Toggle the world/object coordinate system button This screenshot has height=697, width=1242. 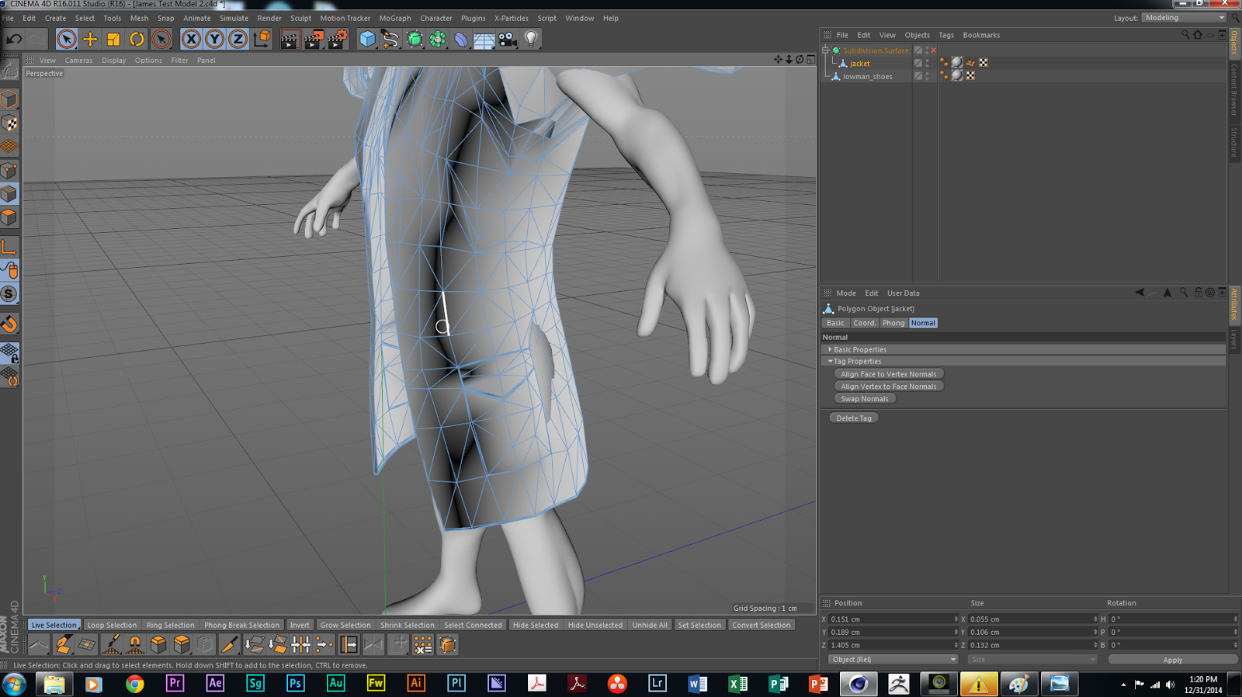[262, 39]
